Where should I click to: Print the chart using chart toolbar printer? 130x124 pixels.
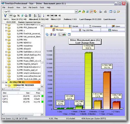click(x=51, y=34)
